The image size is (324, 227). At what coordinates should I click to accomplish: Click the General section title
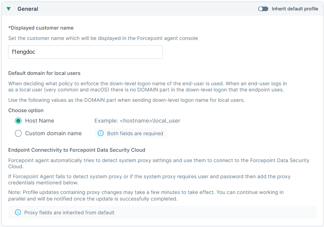(x=28, y=9)
